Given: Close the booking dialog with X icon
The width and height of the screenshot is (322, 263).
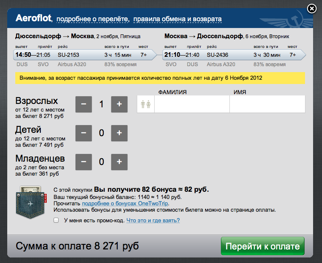Looking at the screenshot, I should point(312,9).
